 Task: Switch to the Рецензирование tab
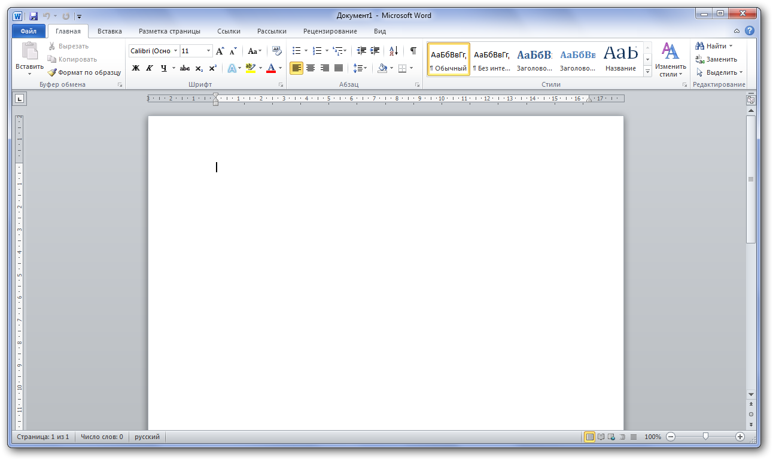tap(330, 31)
